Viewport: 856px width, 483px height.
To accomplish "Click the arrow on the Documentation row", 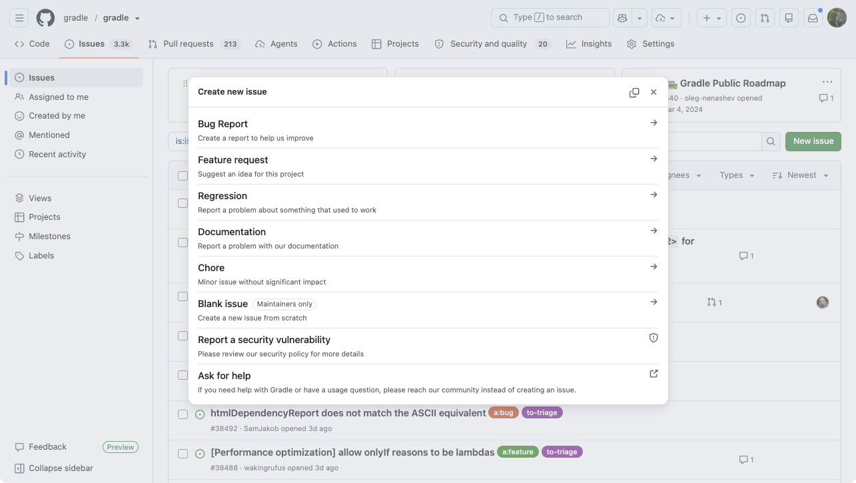I will tap(653, 231).
